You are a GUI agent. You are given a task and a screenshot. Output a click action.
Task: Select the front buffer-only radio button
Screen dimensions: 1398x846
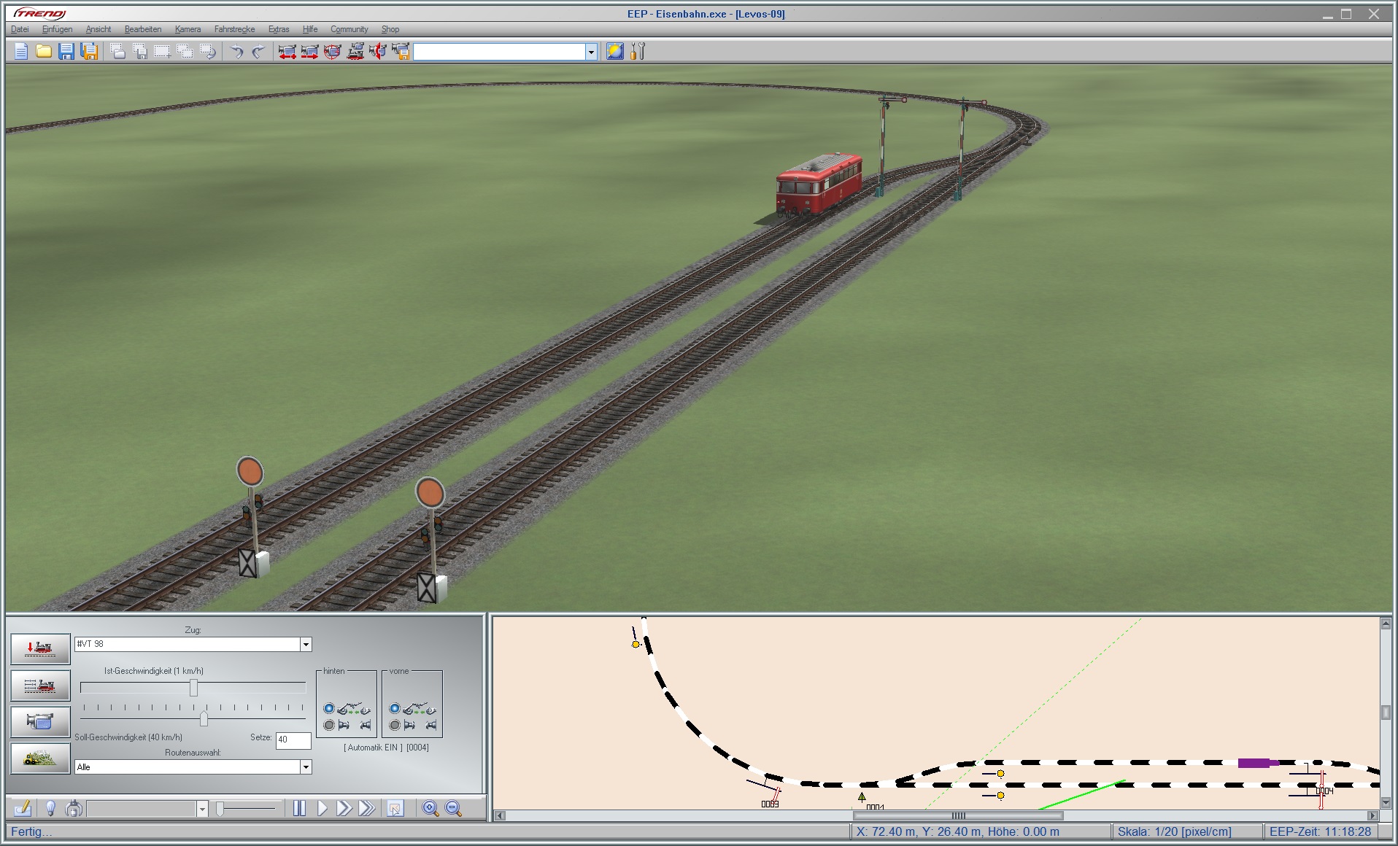395,725
